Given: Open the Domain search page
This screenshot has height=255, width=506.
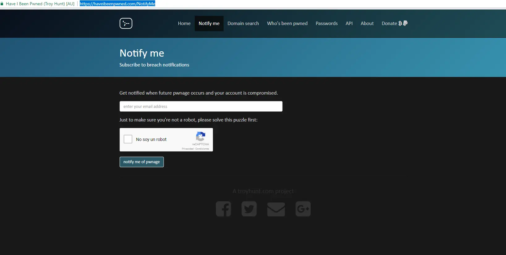Looking at the screenshot, I should 243,23.
